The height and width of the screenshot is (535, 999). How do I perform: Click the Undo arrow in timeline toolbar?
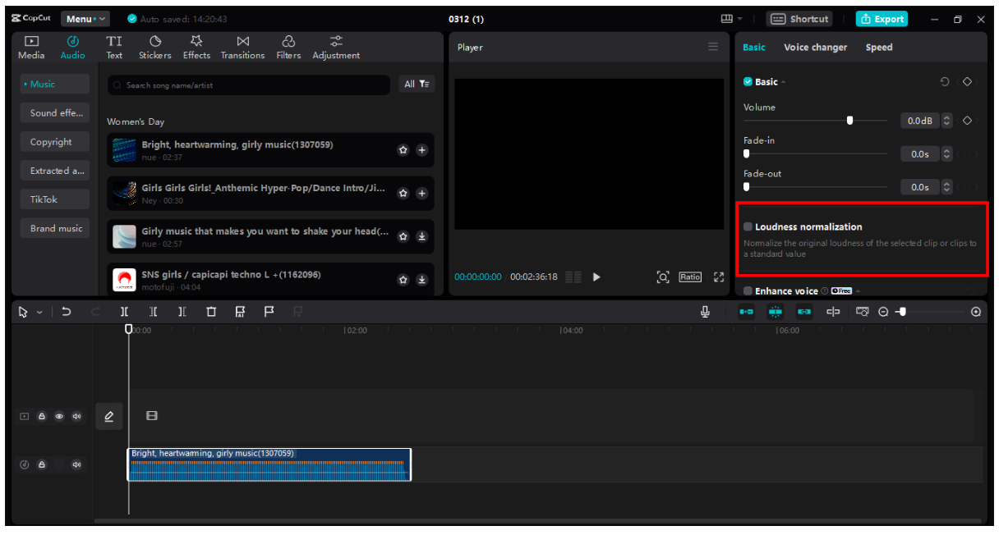67,312
